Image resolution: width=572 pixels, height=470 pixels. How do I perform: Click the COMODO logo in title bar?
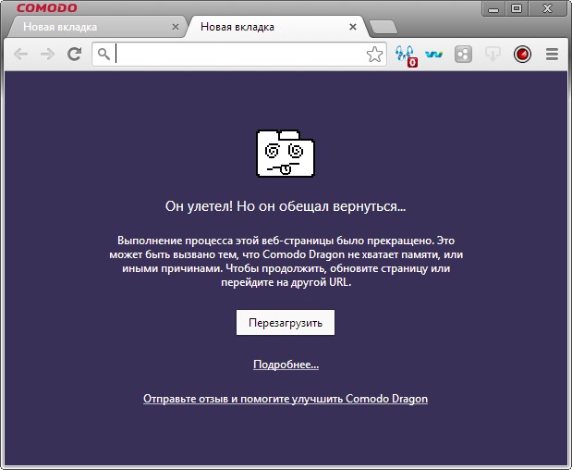(47, 7)
